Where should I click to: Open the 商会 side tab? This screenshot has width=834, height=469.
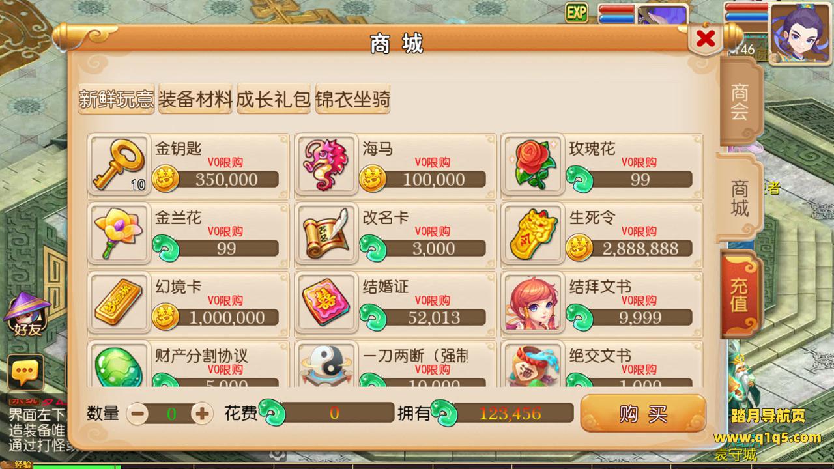click(740, 102)
